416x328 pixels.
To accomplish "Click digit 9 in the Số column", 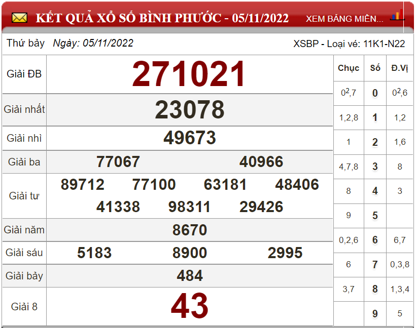I will tap(375, 313).
